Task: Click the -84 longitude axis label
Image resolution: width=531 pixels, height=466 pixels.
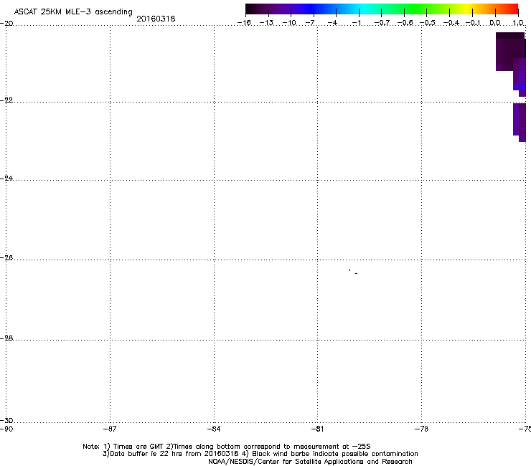Action: click(214, 429)
